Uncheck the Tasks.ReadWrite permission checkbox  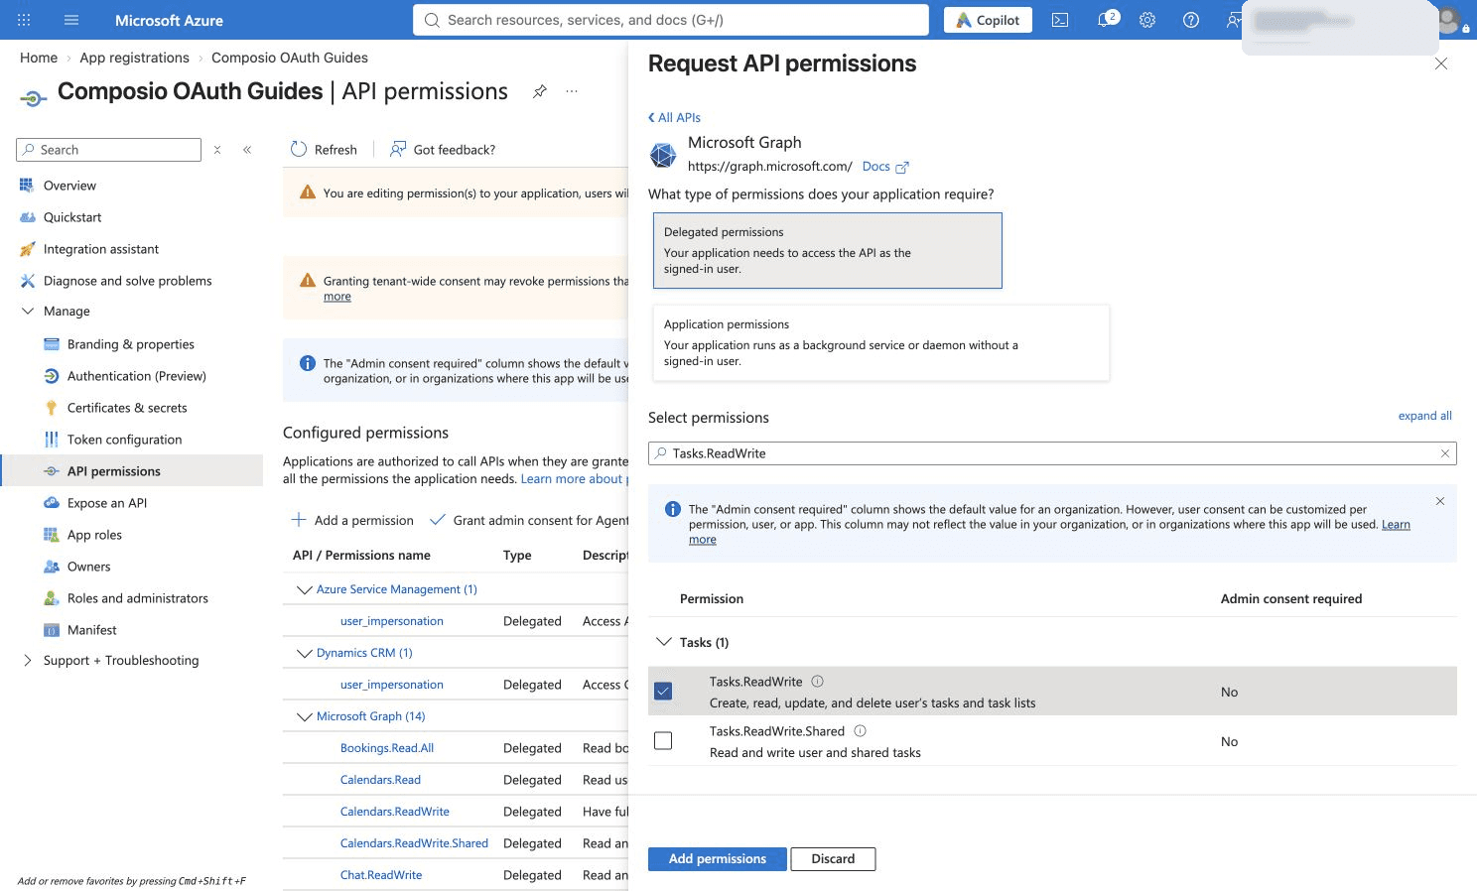point(663,691)
